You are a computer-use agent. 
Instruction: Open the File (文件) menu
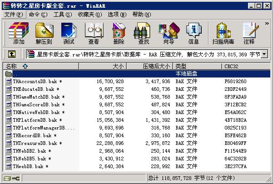pos(14,15)
